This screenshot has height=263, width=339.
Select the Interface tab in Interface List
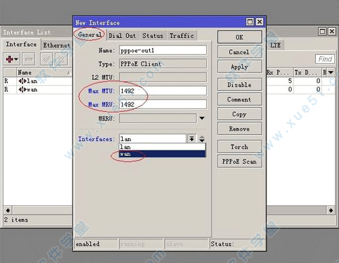(22, 44)
